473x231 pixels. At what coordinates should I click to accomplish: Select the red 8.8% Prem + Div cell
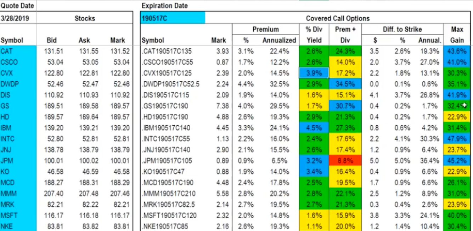click(x=345, y=161)
